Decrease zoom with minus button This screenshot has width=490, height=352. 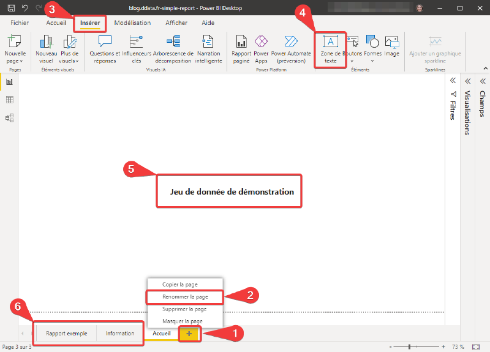[x=391, y=346]
